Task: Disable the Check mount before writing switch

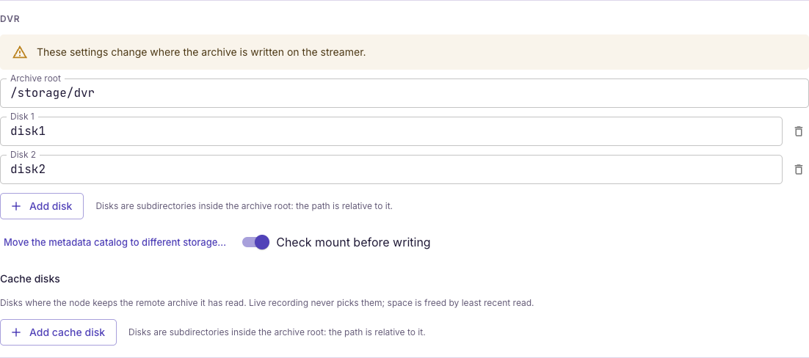Action: tap(256, 242)
